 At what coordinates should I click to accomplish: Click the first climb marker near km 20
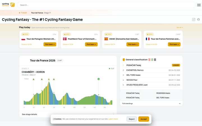click(33, 79)
